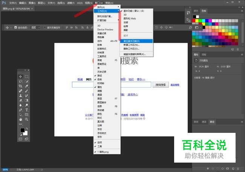Click the 知识 link on canvas
The image size is (245, 172).
131,79
